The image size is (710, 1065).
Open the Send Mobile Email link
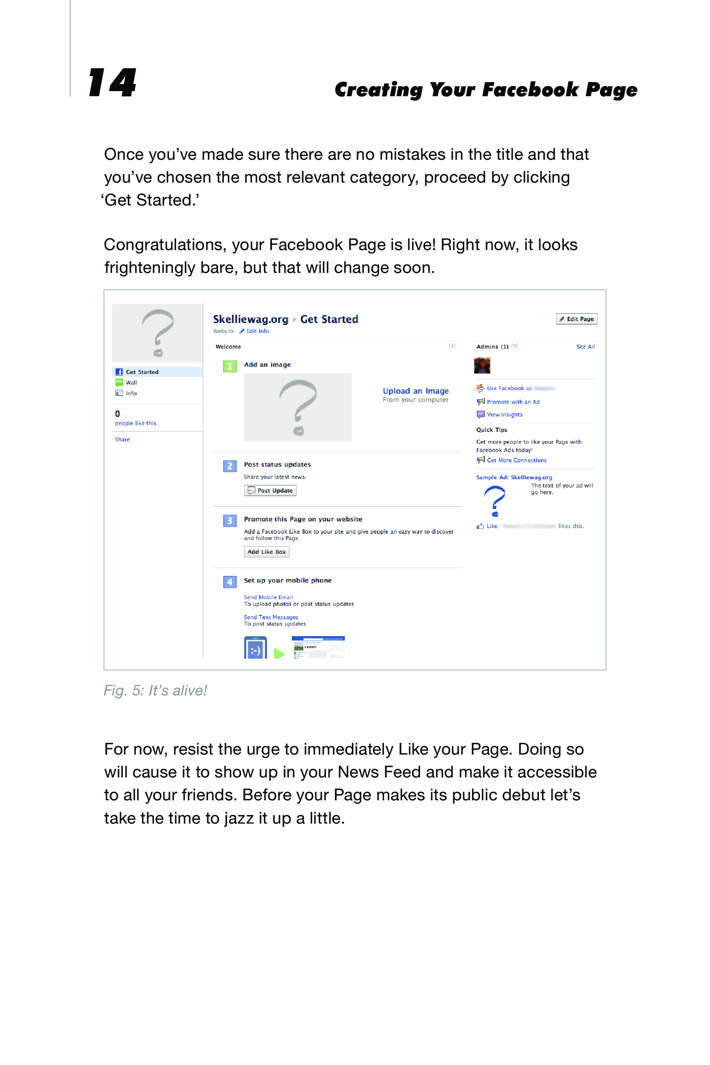click(x=268, y=597)
